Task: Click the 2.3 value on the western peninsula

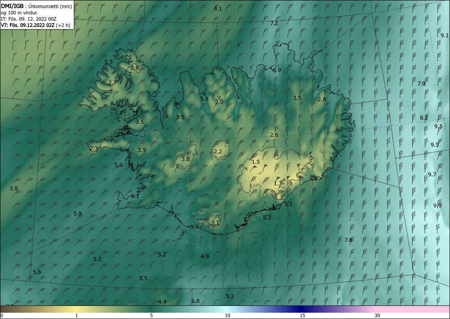Action: [94, 148]
